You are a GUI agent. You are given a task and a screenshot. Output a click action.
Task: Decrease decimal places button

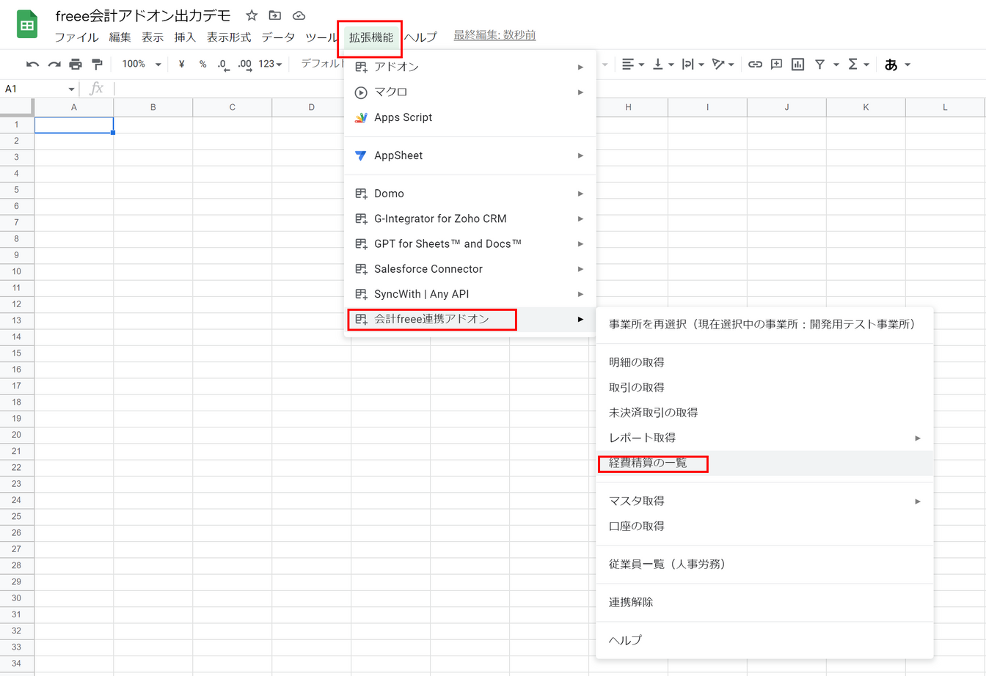click(223, 65)
